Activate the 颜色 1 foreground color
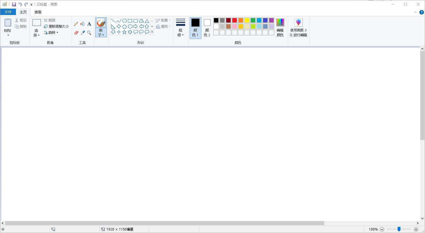Viewport: 425px width, 233px height. click(195, 28)
